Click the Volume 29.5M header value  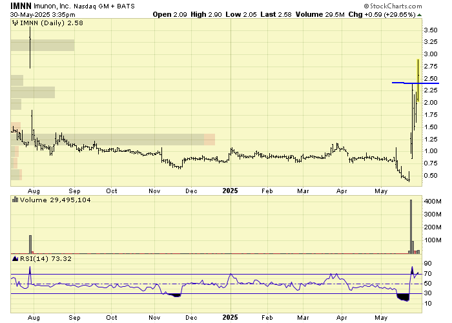click(x=320, y=14)
